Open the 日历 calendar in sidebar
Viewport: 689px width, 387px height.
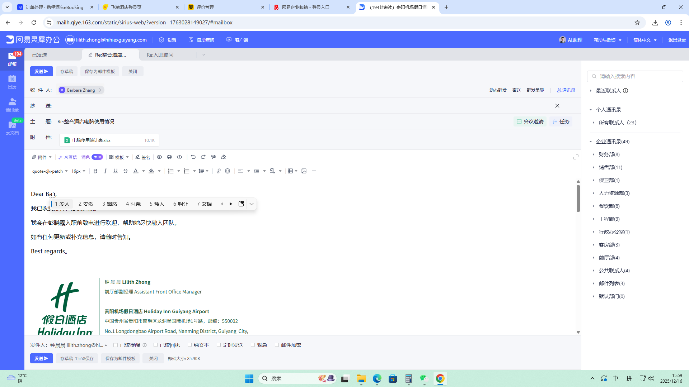[12, 82]
